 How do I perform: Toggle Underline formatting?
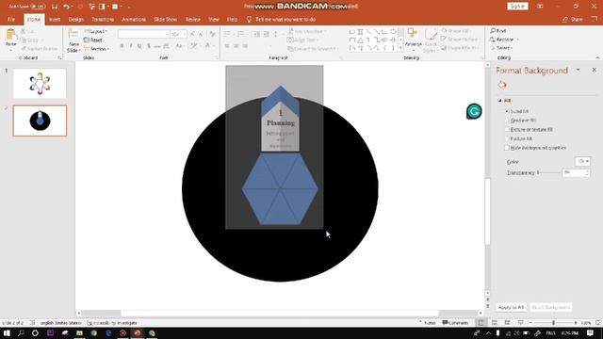coord(139,46)
